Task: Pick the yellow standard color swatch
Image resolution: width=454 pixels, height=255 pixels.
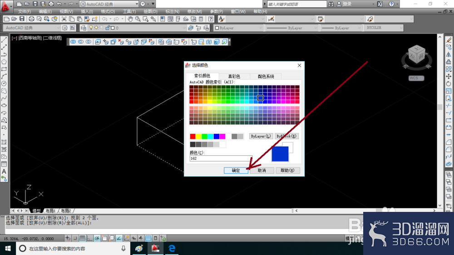Action: point(198,136)
